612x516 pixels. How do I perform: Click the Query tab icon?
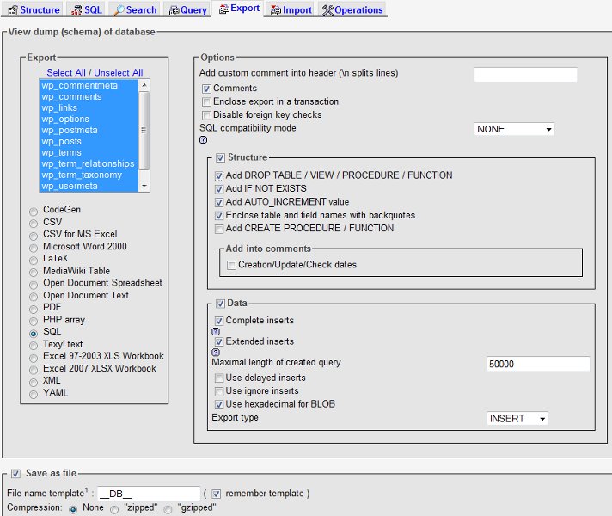(174, 10)
